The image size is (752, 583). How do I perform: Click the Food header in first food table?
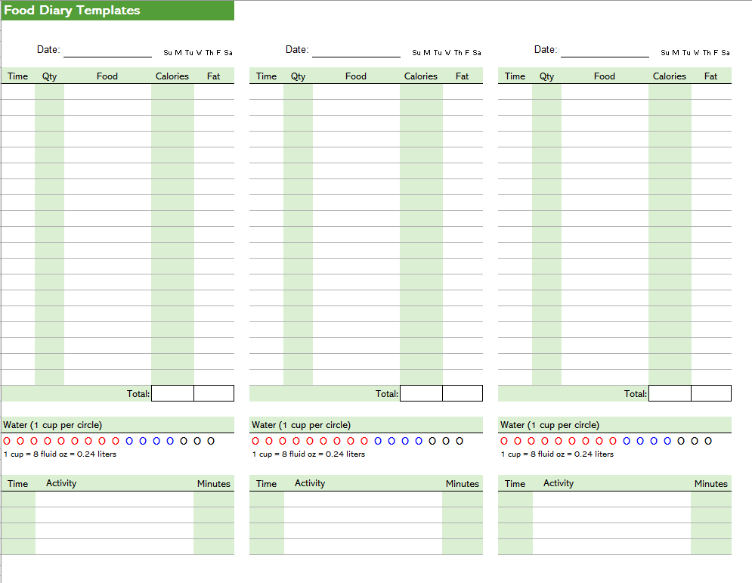pyautogui.click(x=107, y=76)
